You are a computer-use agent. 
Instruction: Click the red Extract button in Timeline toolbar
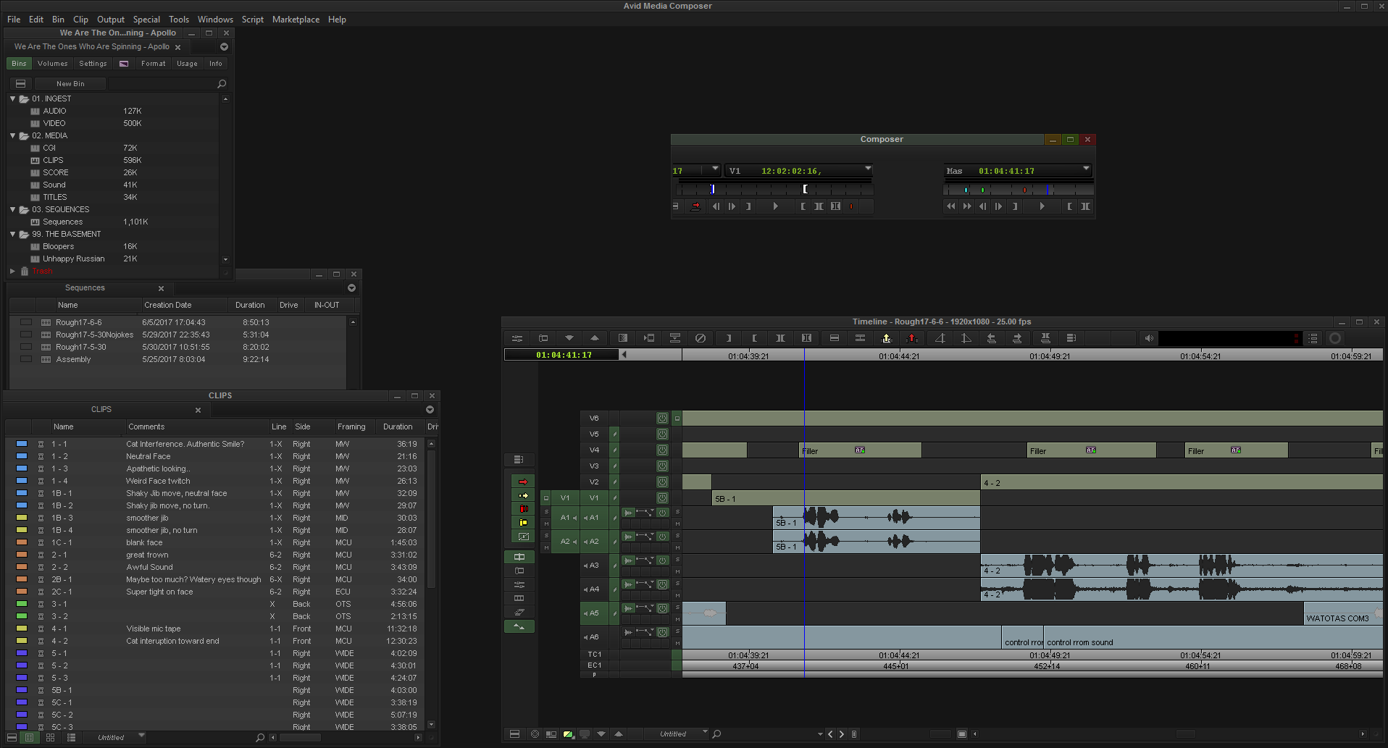(912, 338)
